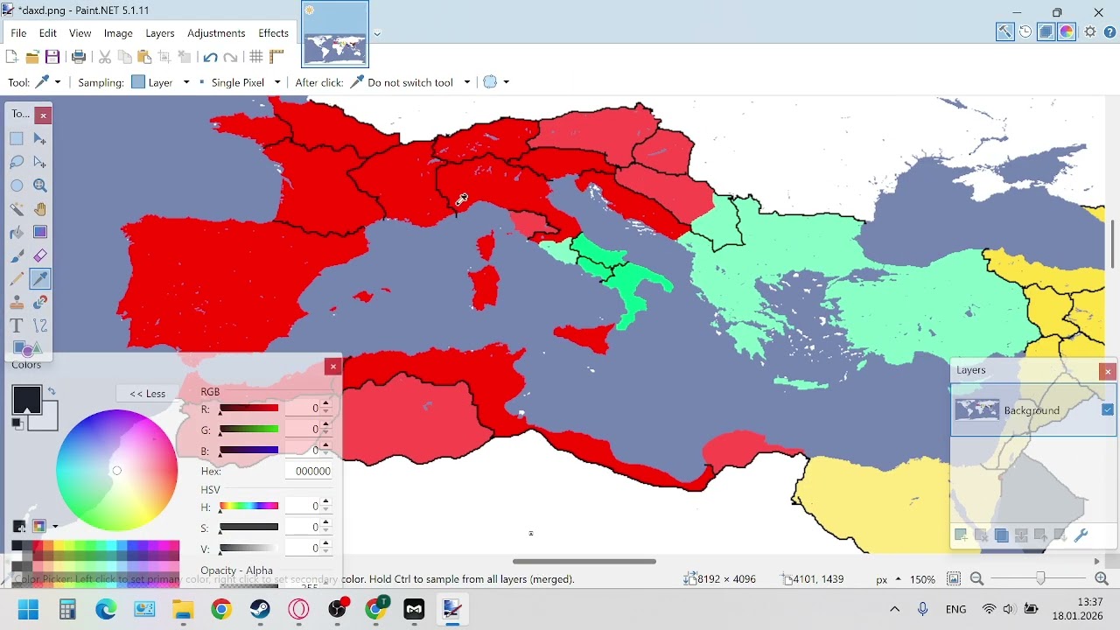Select the Move Selection tool
The image size is (1120, 630).
click(40, 162)
